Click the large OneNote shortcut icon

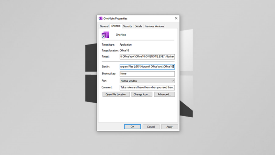[106, 35]
